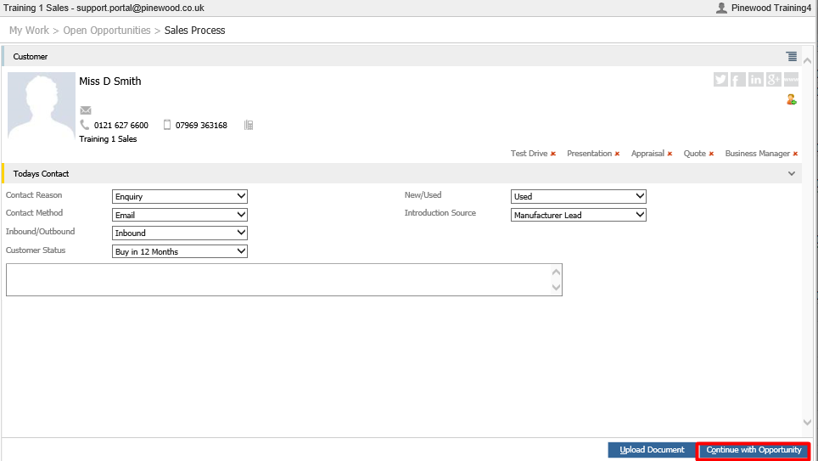The height and width of the screenshot is (461, 818).
Task: Open the customer website www icon
Action: 791,79
